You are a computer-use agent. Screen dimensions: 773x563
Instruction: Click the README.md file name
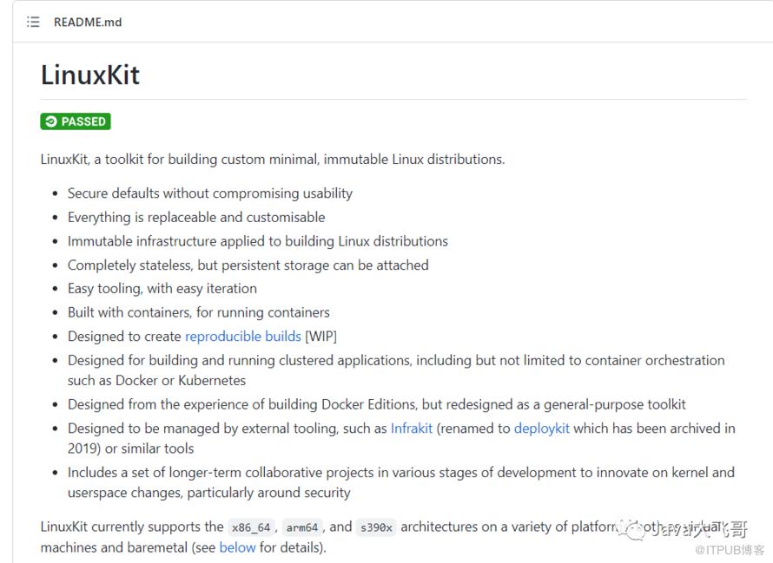pos(88,22)
